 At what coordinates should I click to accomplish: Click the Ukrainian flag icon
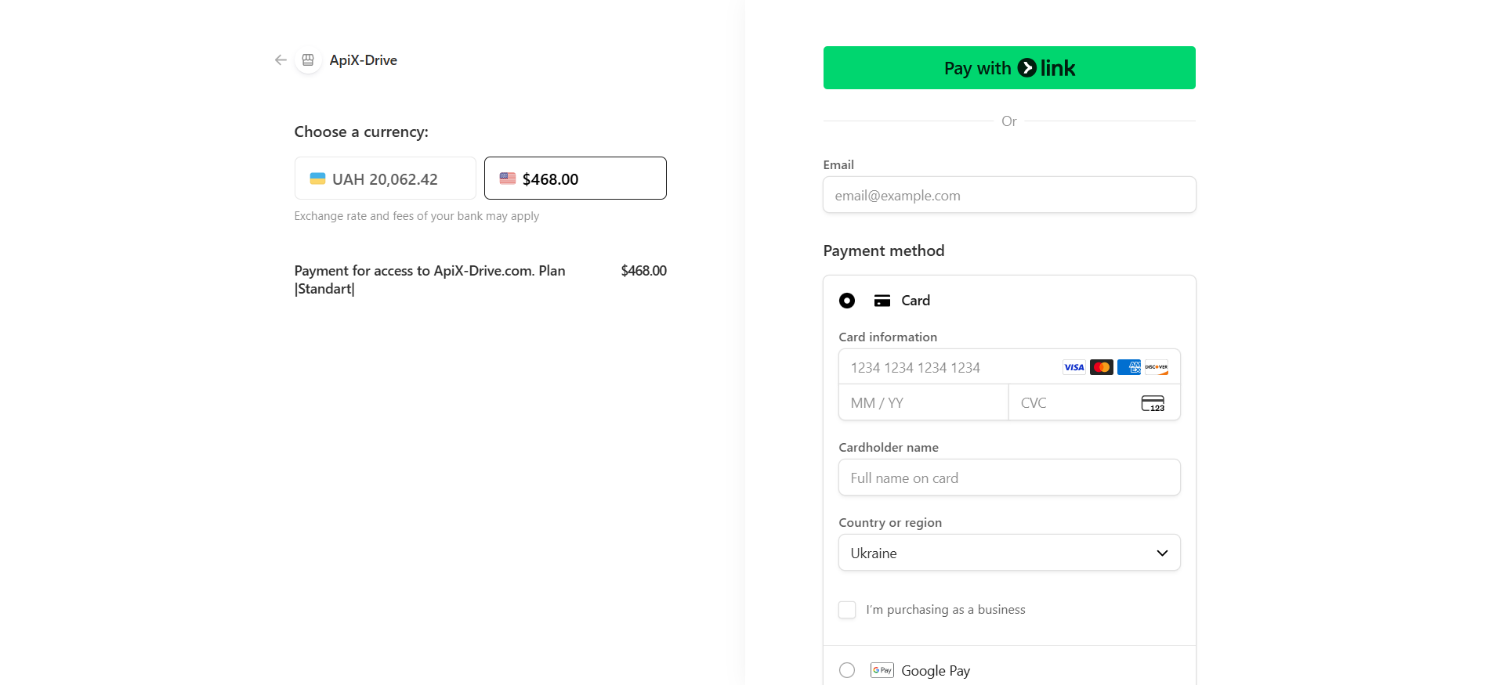click(317, 178)
